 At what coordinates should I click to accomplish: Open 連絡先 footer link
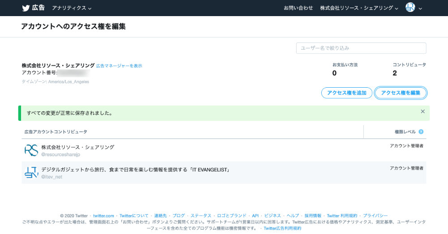(160, 216)
